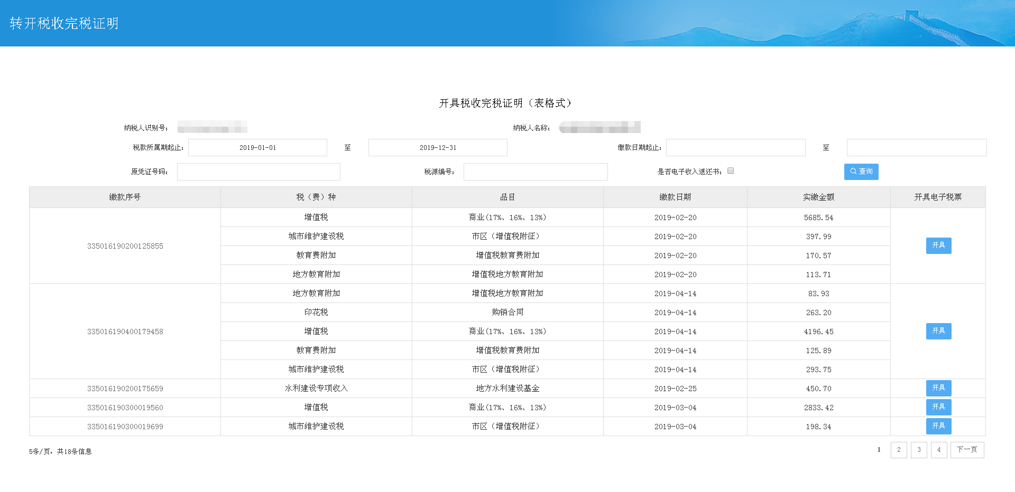Screen dimensions: 1015x492
Task: Click the 原凭证号码 input field
Action: point(259,172)
